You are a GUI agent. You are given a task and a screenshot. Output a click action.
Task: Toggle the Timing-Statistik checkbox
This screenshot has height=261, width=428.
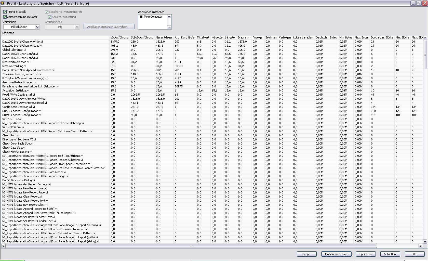coord(5,12)
